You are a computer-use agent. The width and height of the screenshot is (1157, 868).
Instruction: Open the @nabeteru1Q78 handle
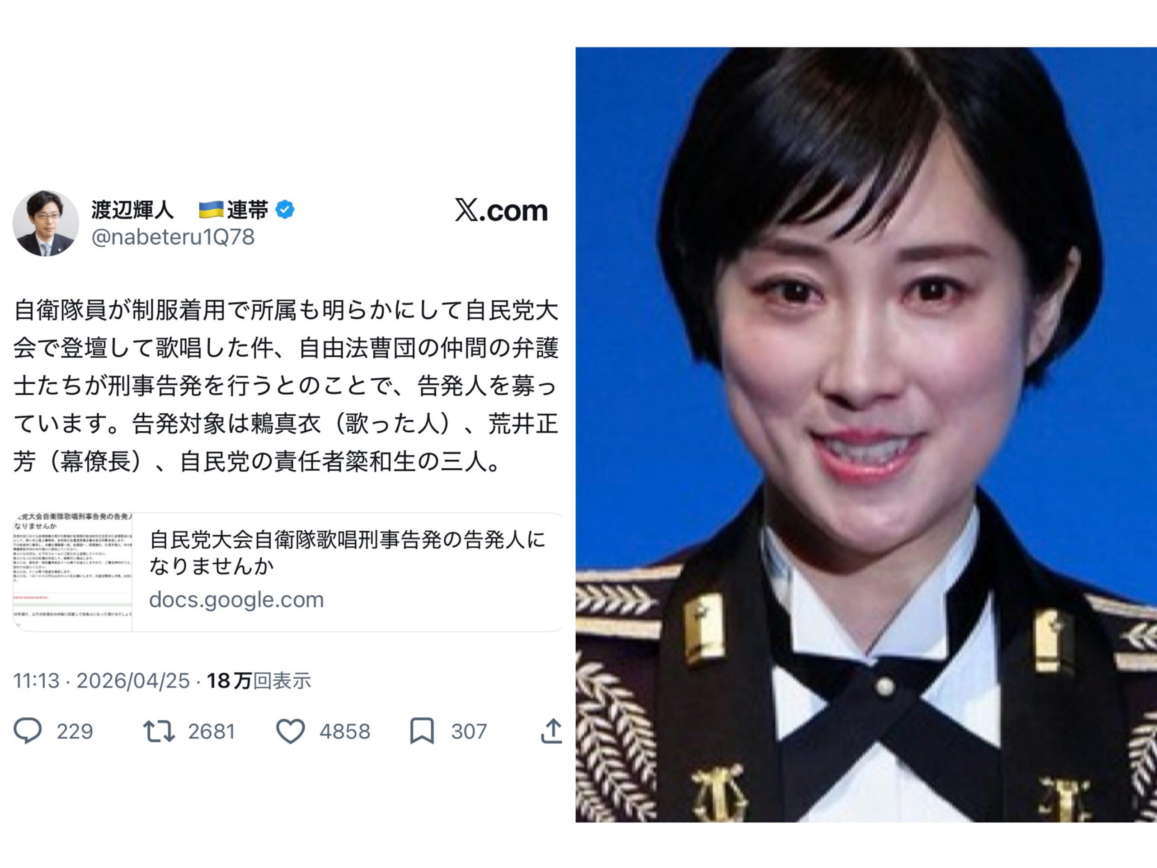(x=173, y=237)
